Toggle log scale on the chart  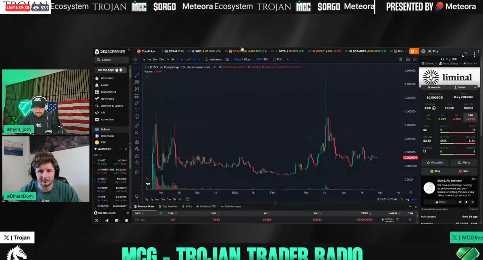407,199
